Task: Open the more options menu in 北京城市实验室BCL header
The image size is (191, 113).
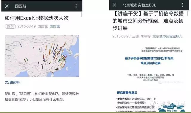Action: point(183,5)
